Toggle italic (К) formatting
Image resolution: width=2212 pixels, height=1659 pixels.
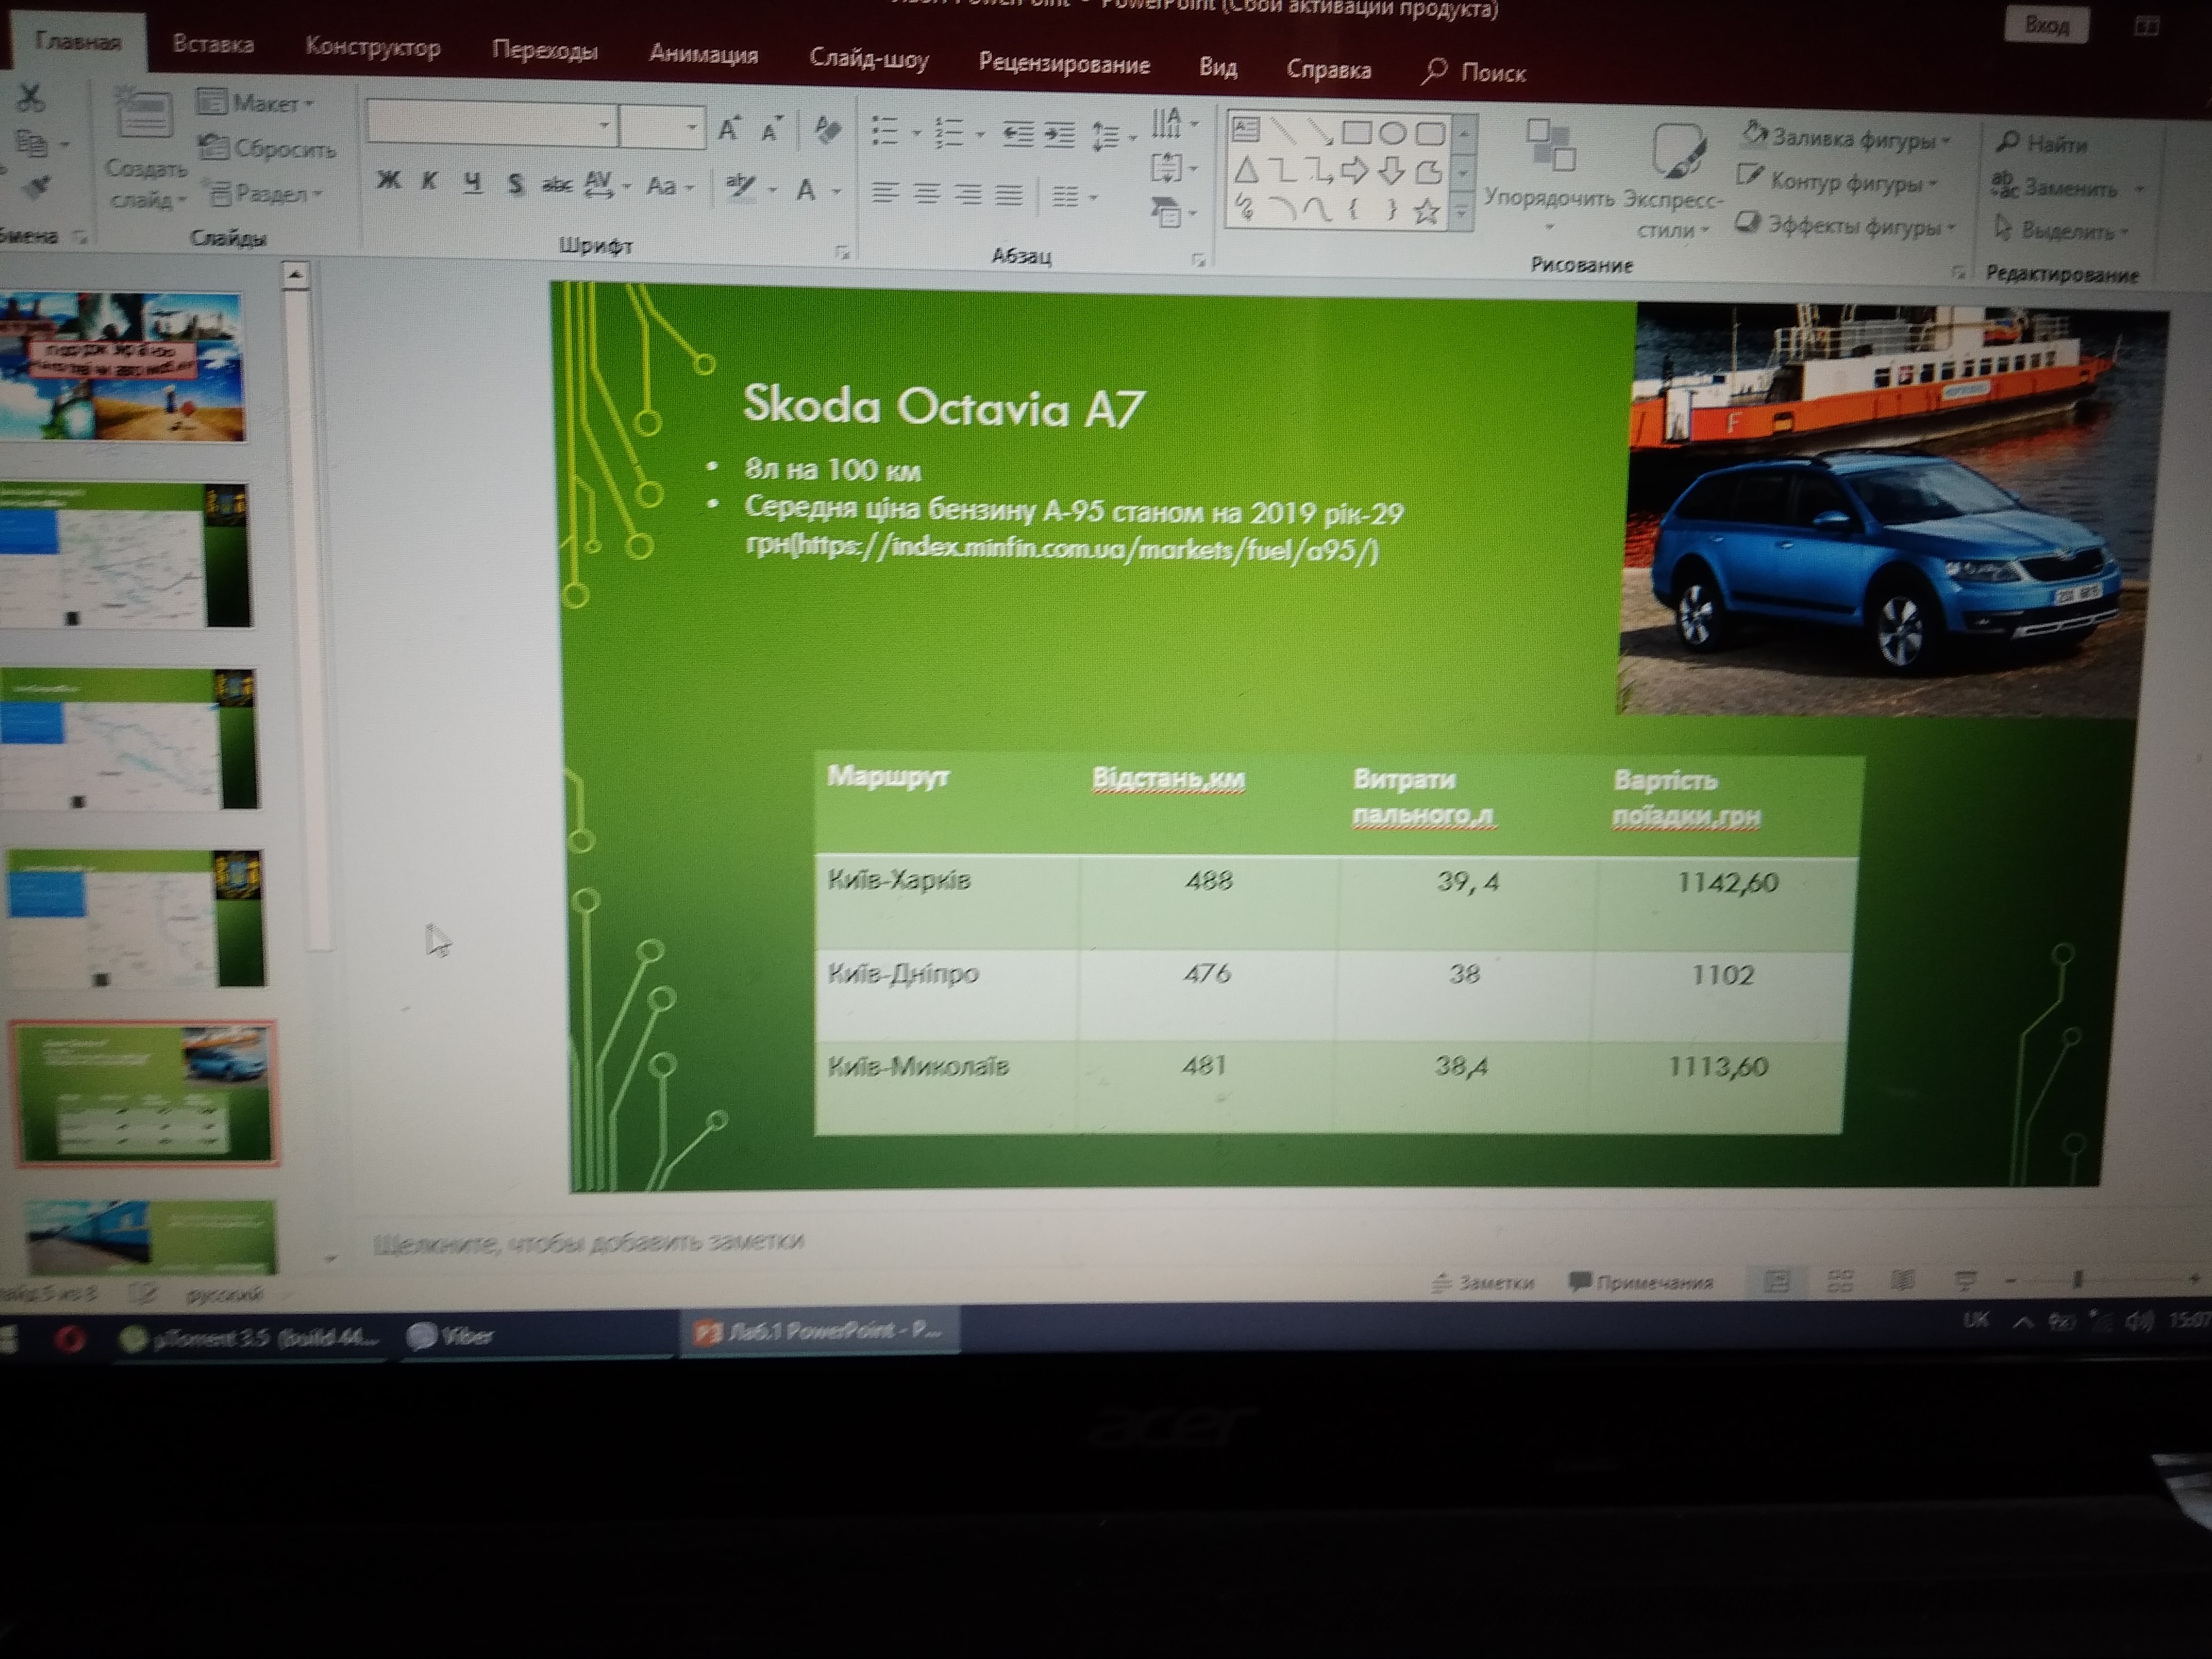coord(430,181)
